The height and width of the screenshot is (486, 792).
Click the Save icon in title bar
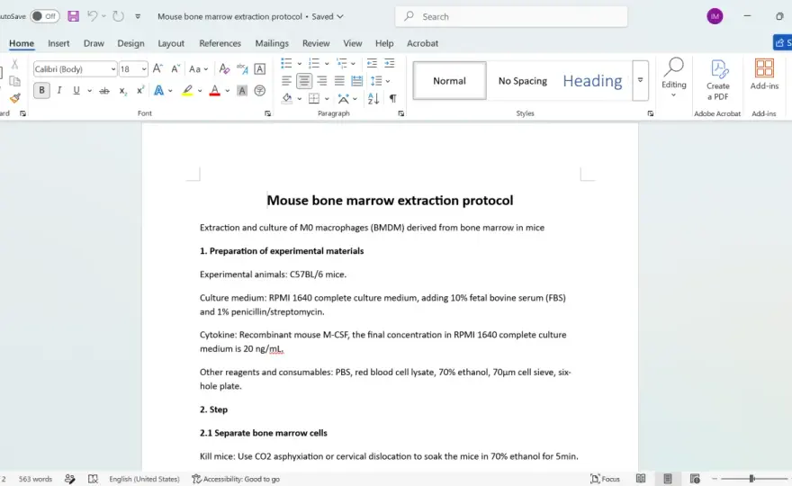73,16
